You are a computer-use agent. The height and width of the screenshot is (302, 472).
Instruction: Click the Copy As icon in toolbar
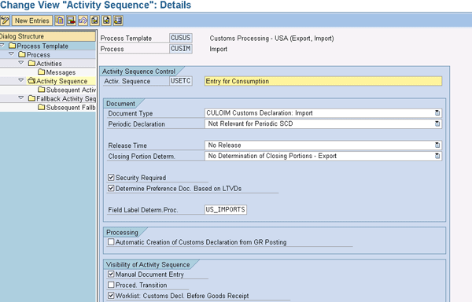[59, 20]
